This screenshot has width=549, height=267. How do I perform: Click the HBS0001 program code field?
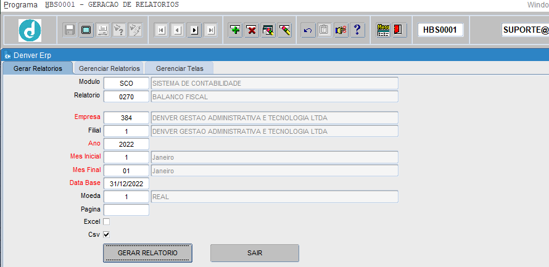point(440,30)
